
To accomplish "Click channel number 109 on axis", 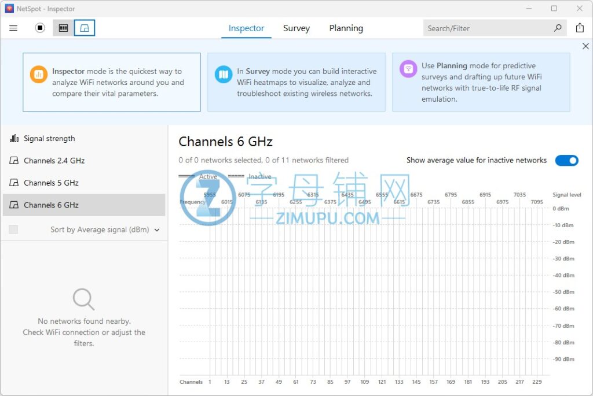I will pos(365,382).
